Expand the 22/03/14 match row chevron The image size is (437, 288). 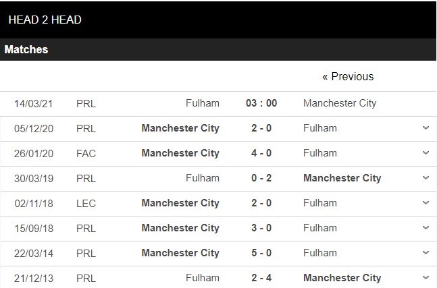pyautogui.click(x=426, y=252)
